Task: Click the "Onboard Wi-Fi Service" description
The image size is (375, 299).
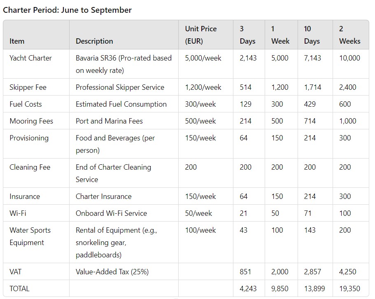Action: tap(111, 213)
